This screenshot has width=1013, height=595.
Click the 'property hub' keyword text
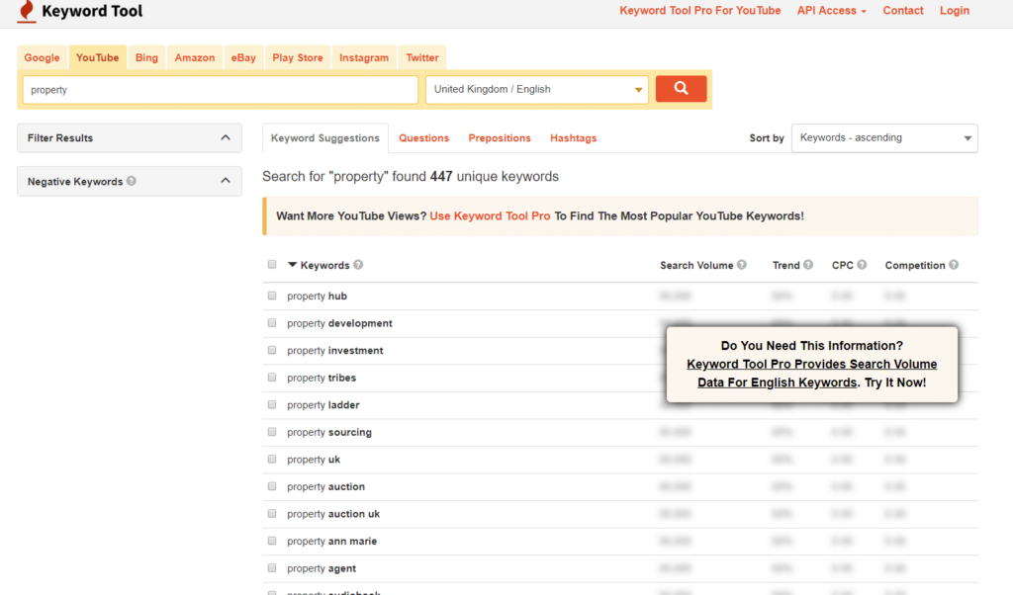[317, 297]
